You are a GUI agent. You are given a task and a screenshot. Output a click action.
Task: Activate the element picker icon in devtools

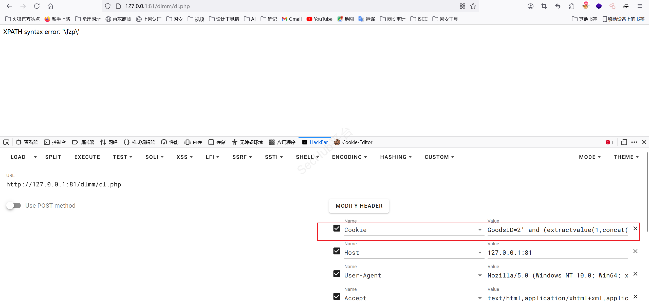pyautogui.click(x=6, y=142)
